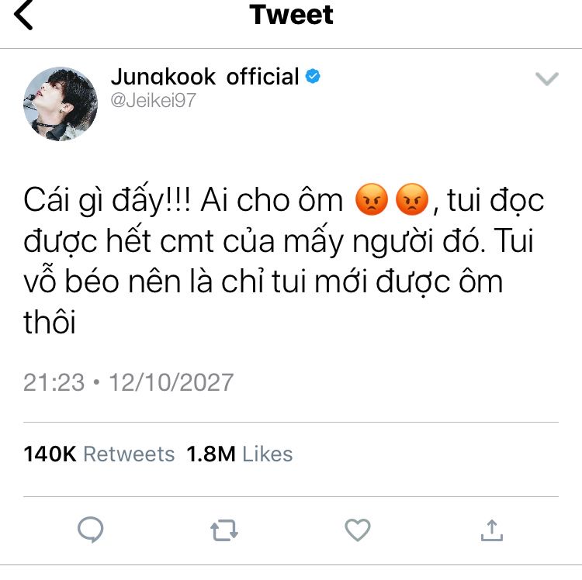Tap the Tweet header title
The height and width of the screenshot is (580, 582).
point(291,15)
